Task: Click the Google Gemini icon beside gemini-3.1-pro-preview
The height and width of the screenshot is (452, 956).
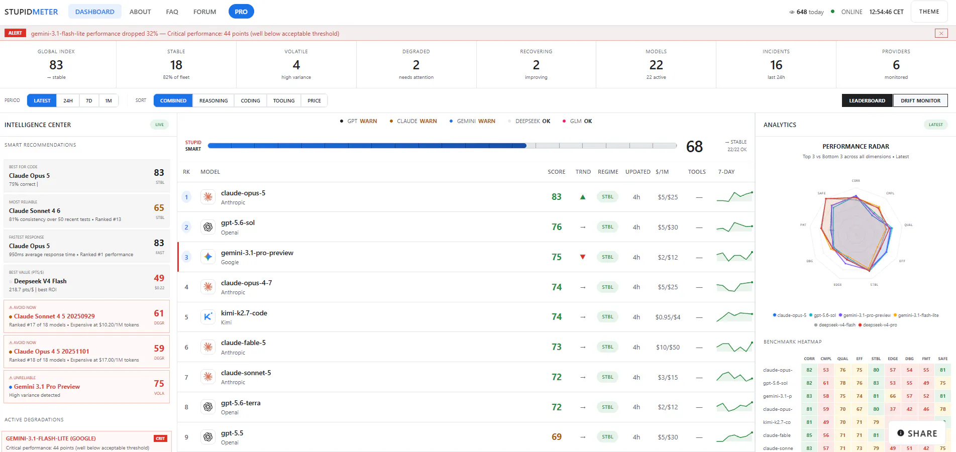Action: click(x=208, y=257)
